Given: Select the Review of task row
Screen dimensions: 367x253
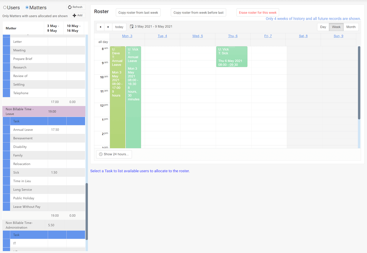Looking at the screenshot, I should pyautogui.click(x=44, y=76).
